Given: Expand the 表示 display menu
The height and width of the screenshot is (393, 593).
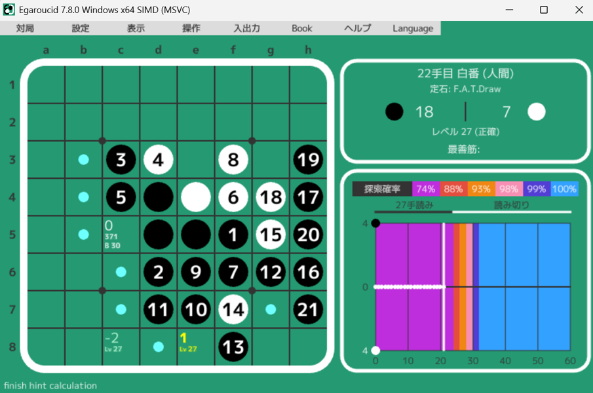Looking at the screenshot, I should [136, 28].
